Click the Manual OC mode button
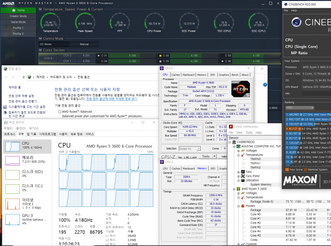331x246 pixels. tap(84, 44)
